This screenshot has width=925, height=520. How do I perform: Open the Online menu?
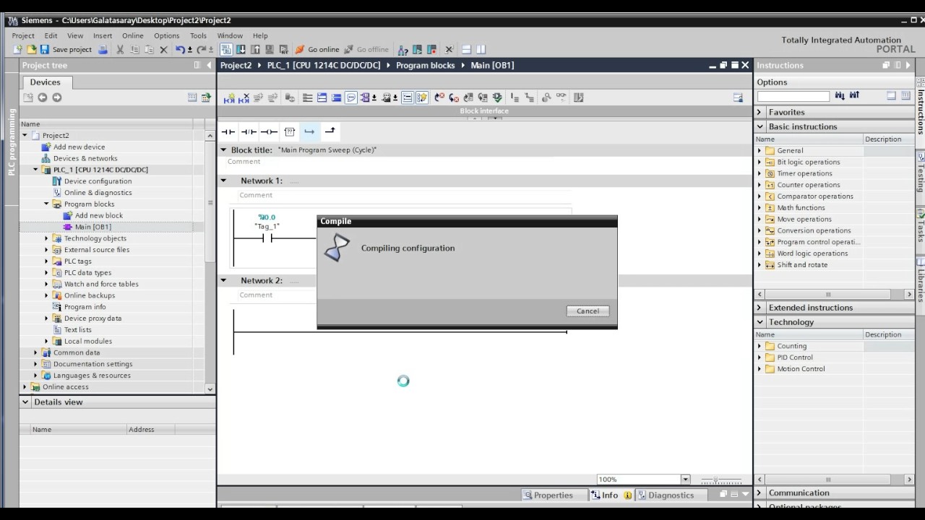pyautogui.click(x=133, y=35)
